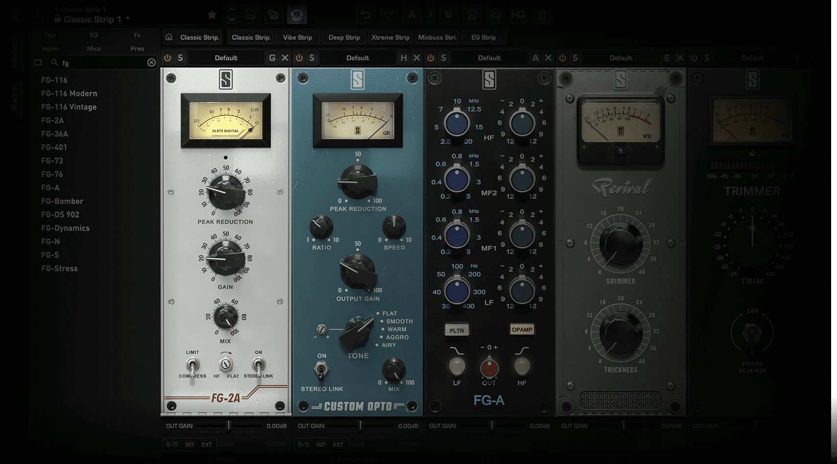Switch to the Vibe Strip tab
837x464 pixels.
point(297,37)
